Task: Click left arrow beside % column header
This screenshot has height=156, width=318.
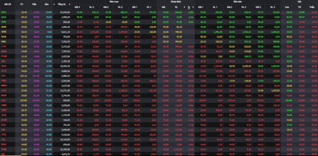Action: [x=184, y=7]
